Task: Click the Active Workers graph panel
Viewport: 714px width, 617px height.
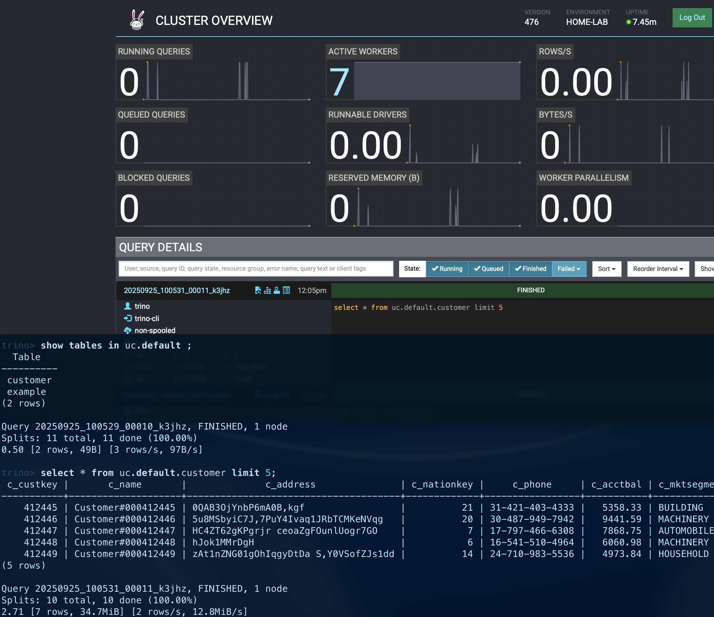Action: click(423, 72)
